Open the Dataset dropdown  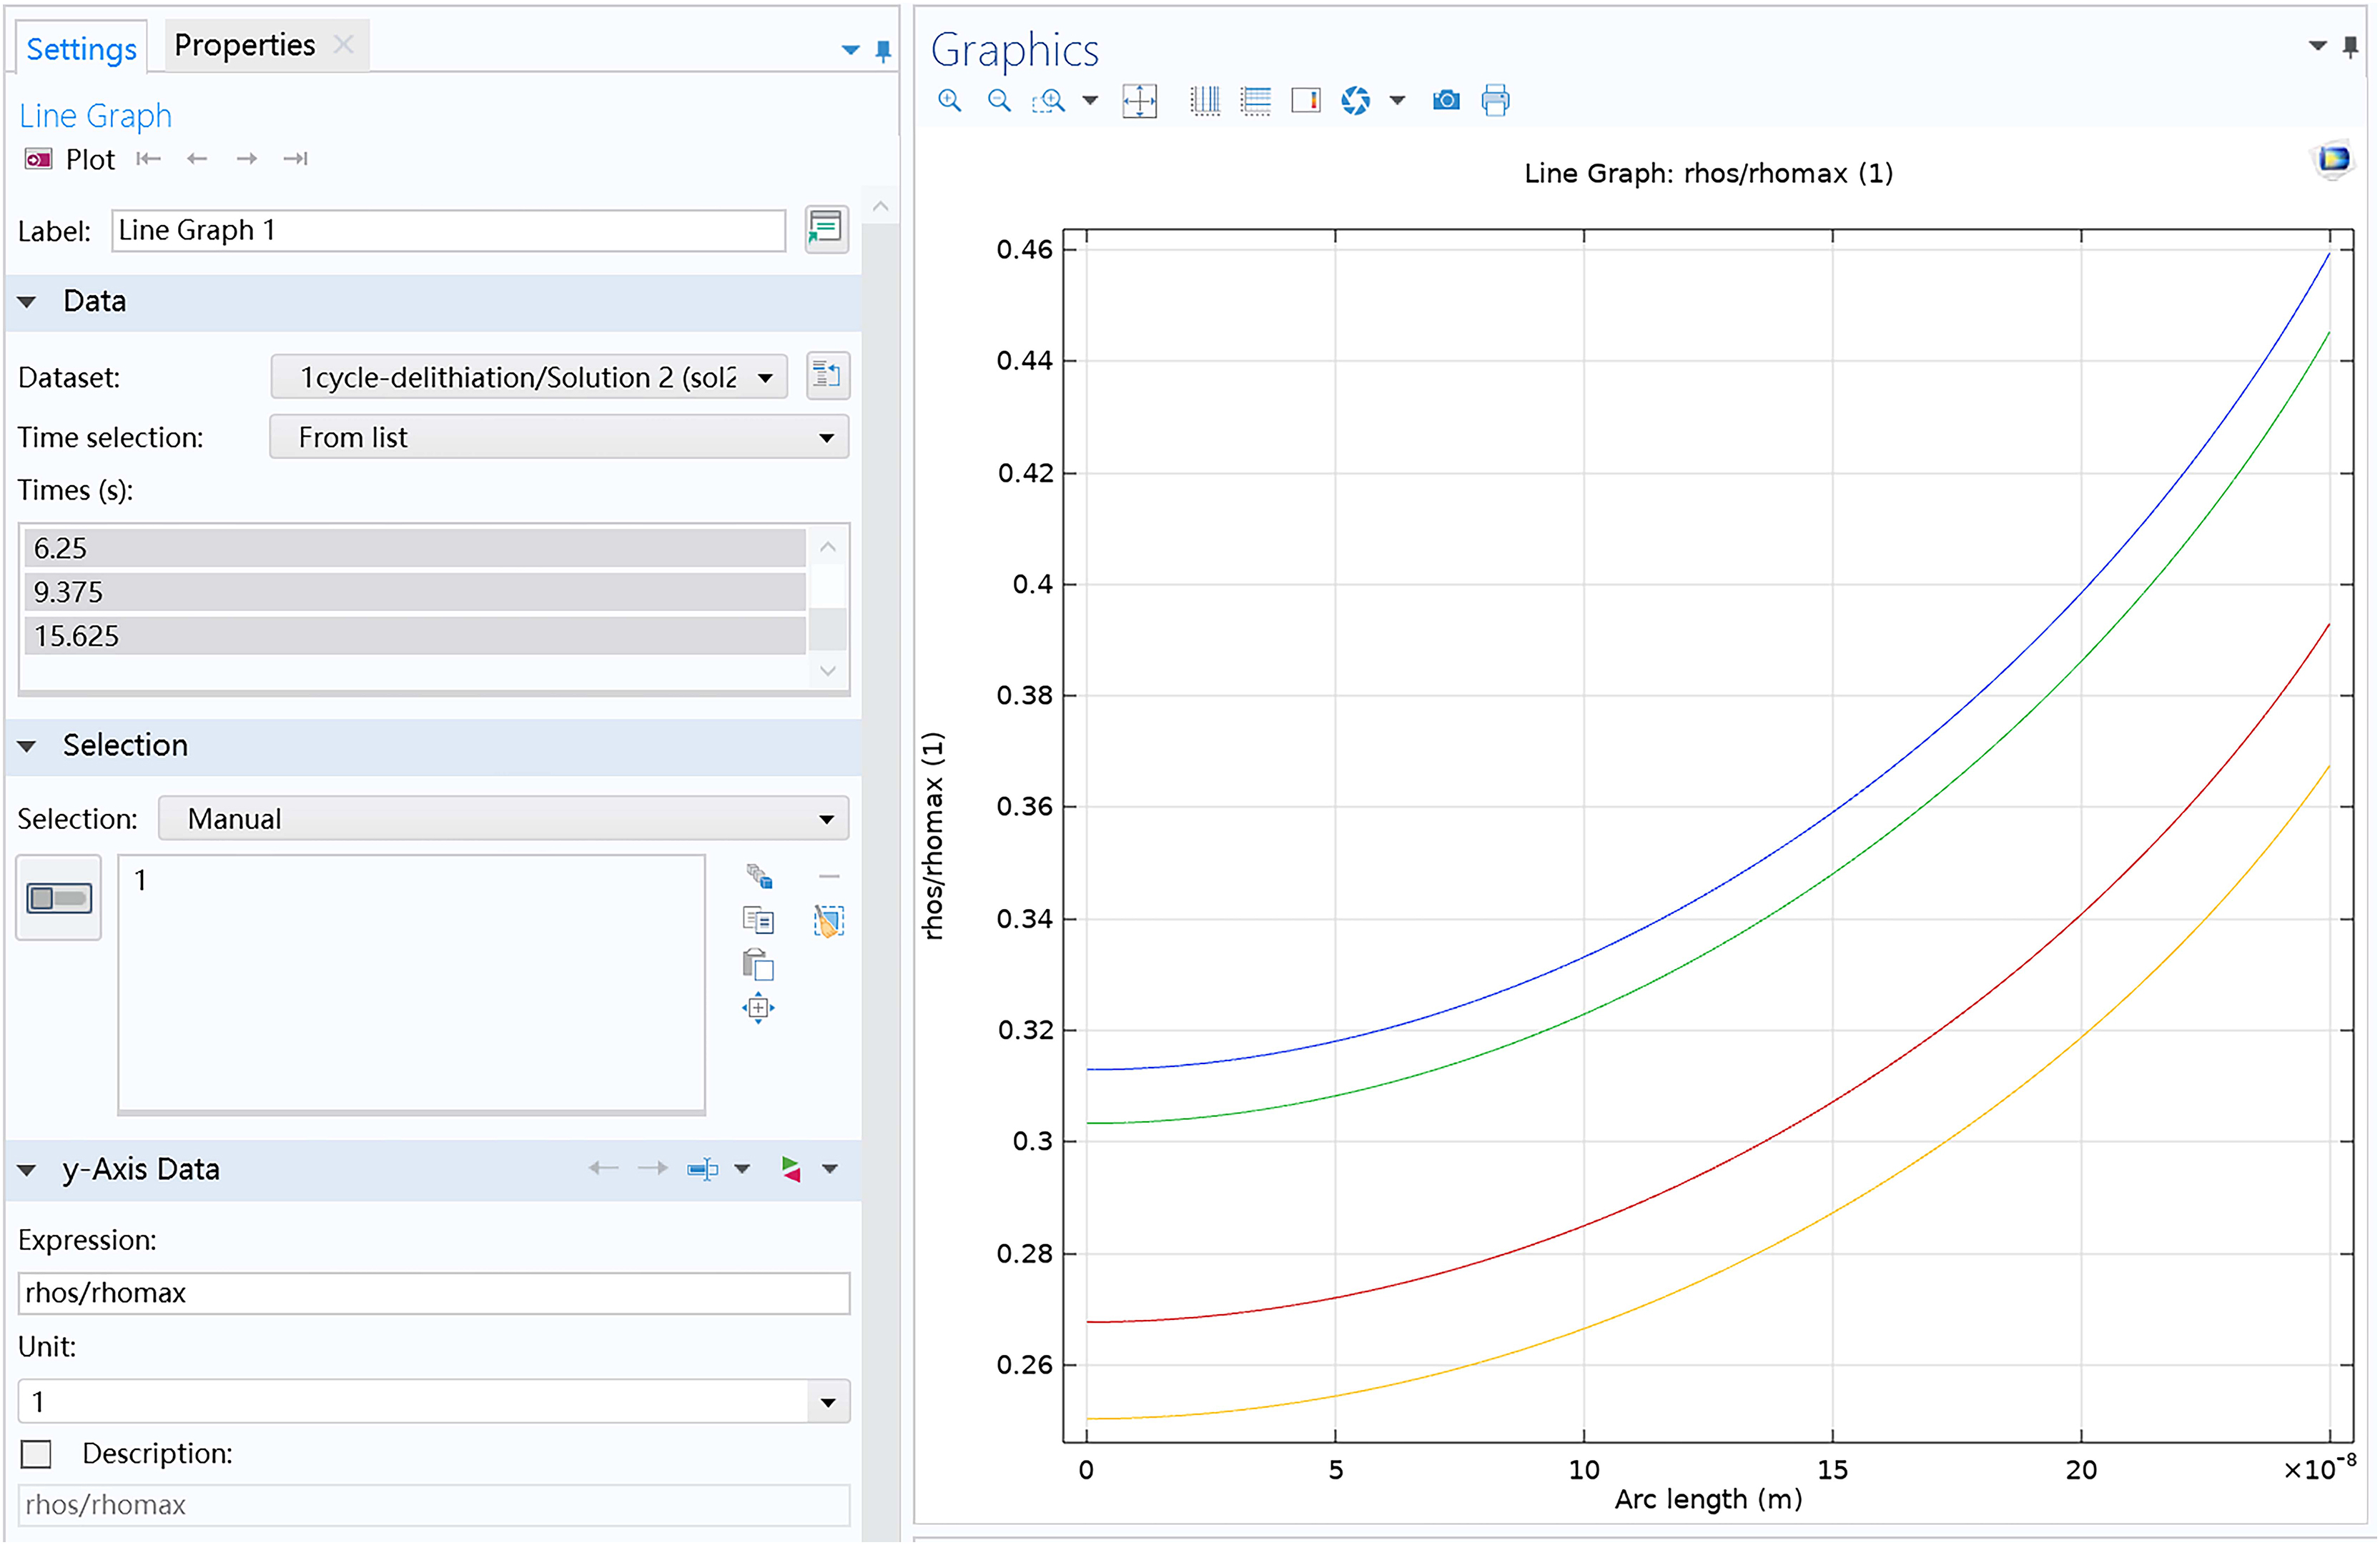[528, 377]
